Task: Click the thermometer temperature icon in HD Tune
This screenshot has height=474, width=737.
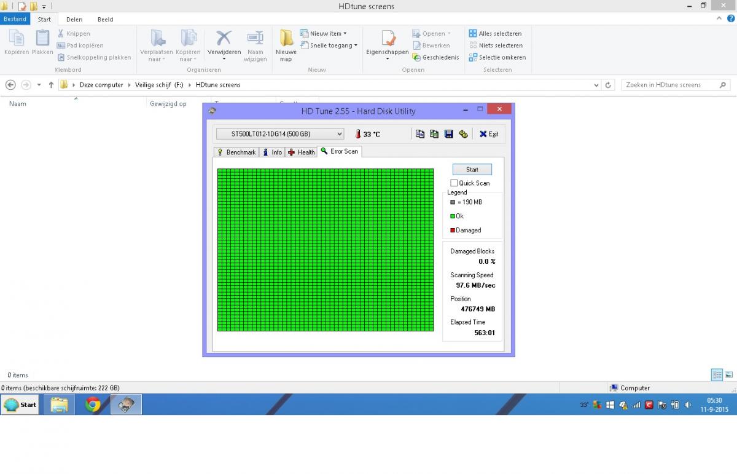Action: tap(357, 134)
